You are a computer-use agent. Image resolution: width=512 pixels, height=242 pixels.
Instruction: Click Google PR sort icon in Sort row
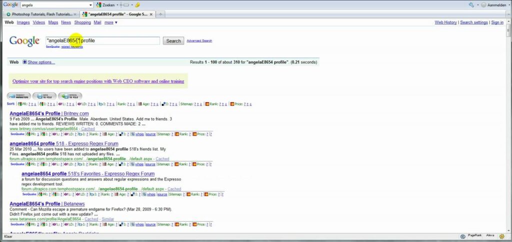tap(20, 104)
